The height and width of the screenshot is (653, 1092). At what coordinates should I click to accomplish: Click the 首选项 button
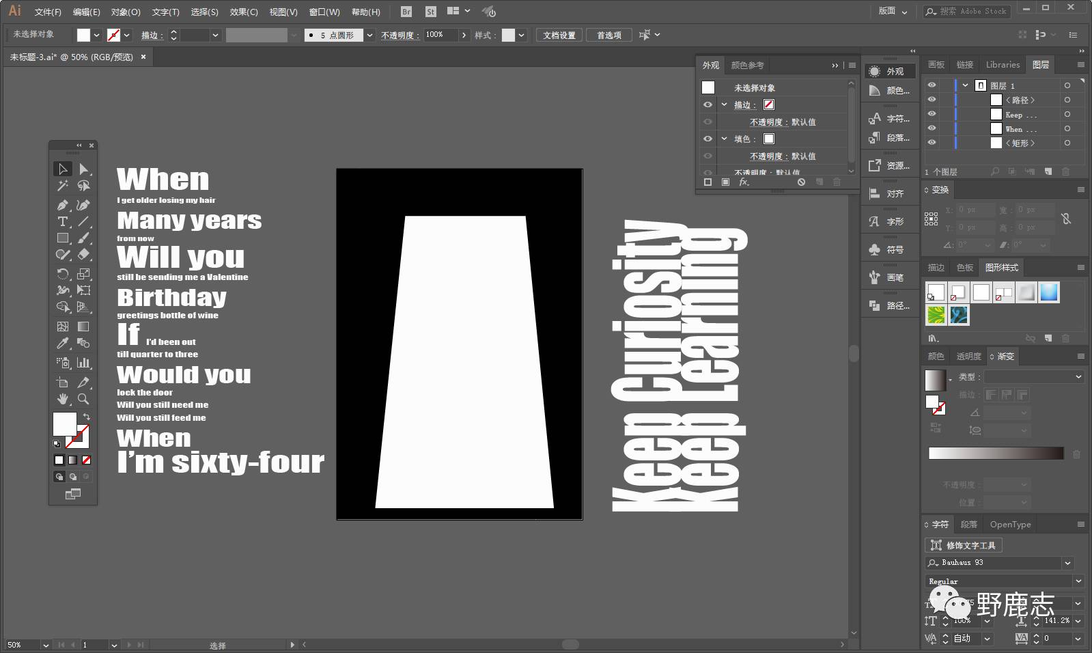(x=608, y=35)
